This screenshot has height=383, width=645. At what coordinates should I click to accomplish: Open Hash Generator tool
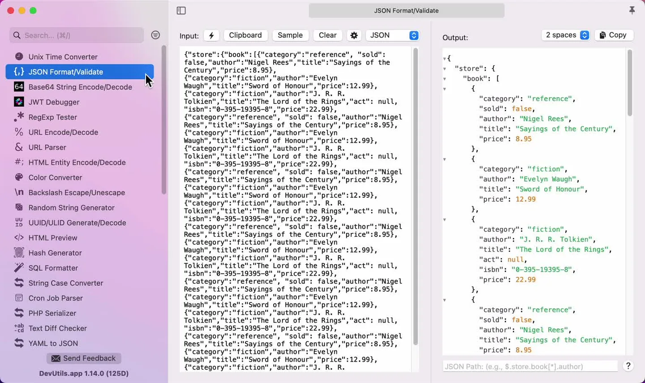tap(80, 253)
